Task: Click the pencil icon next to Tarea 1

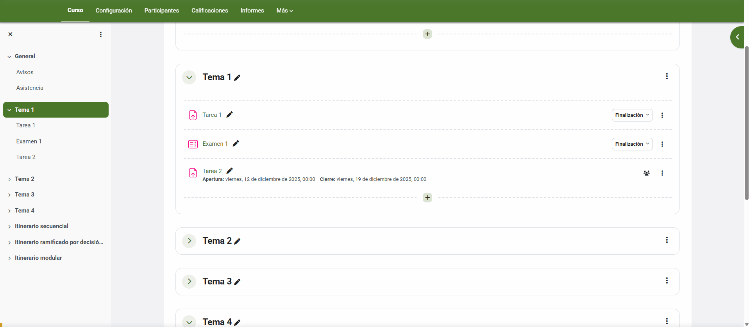Action: pyautogui.click(x=230, y=114)
